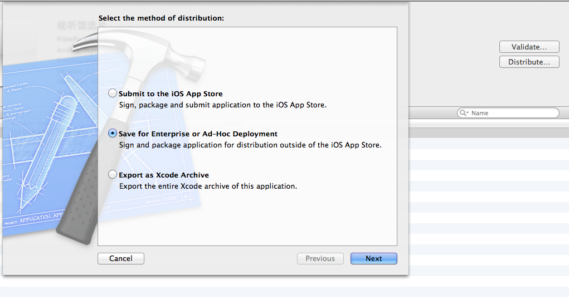The width and height of the screenshot is (569, 300).
Task: Cancel the distribution dialog
Action: click(121, 258)
